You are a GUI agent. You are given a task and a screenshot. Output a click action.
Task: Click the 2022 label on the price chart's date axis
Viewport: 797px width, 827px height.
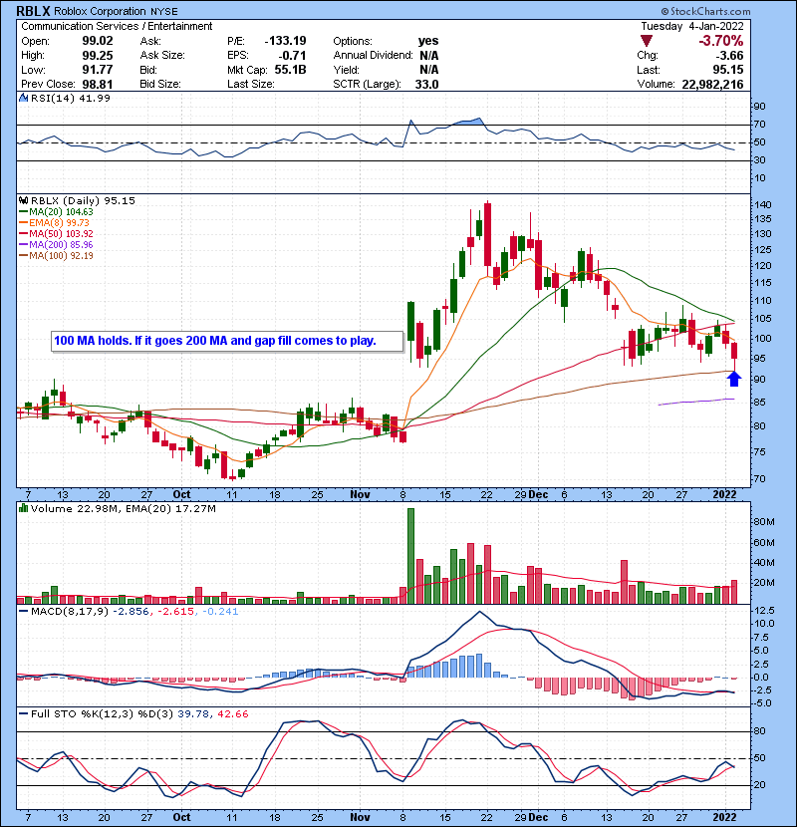(724, 495)
